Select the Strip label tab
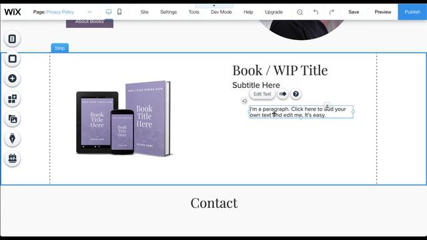 pos(59,48)
